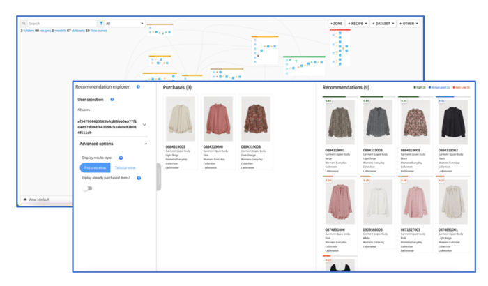Viewport: 488px width, 286px height.
Task: Click help icon beside Display already purchased items
Action: pos(139,178)
